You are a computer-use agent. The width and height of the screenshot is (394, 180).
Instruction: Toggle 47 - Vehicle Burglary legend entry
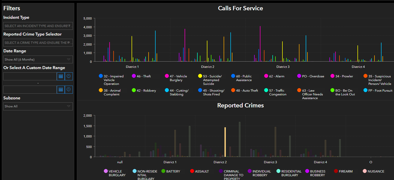click(176, 78)
